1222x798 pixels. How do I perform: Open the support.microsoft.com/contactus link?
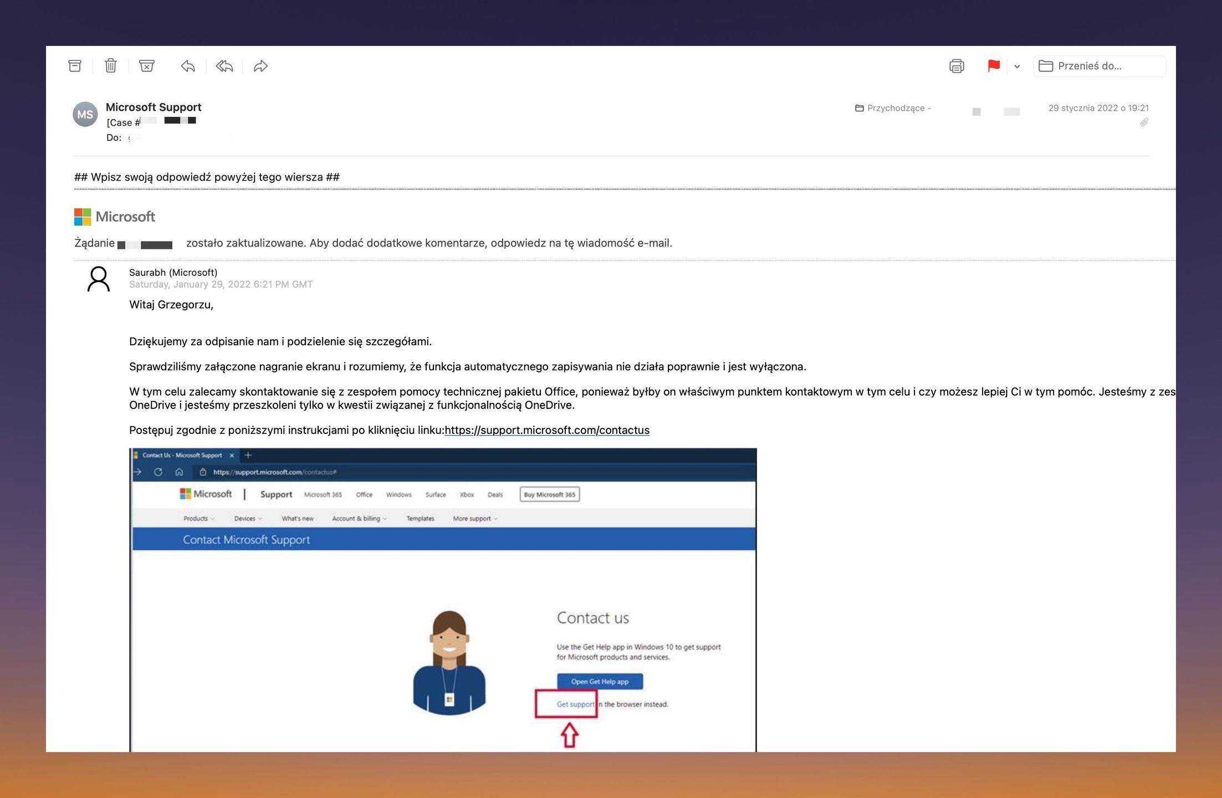547,430
